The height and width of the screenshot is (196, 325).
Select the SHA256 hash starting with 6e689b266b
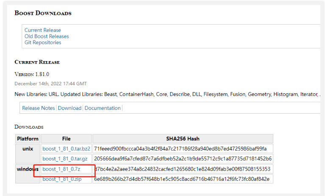click(x=182, y=179)
